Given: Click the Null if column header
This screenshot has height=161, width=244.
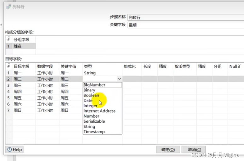Looking at the screenshot, I should click(x=236, y=66).
